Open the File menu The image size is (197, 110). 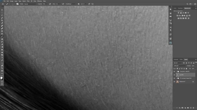point(5,1)
